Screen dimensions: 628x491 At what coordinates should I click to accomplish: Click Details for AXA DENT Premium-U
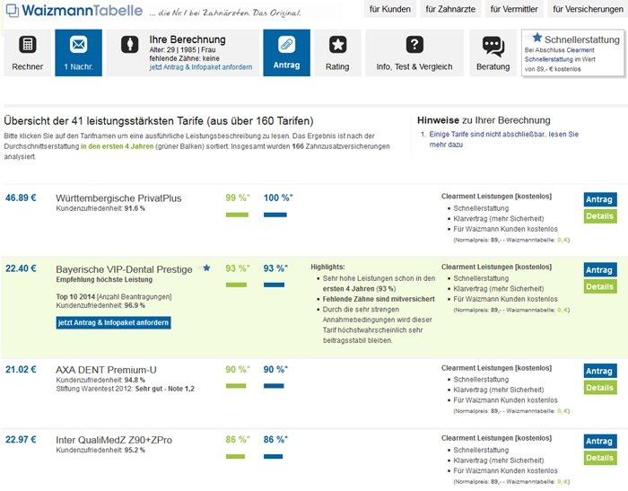pyautogui.click(x=600, y=388)
